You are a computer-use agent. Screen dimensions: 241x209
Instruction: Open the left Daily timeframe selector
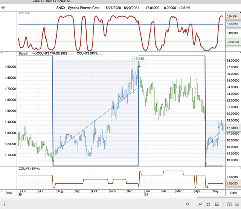point(9,193)
